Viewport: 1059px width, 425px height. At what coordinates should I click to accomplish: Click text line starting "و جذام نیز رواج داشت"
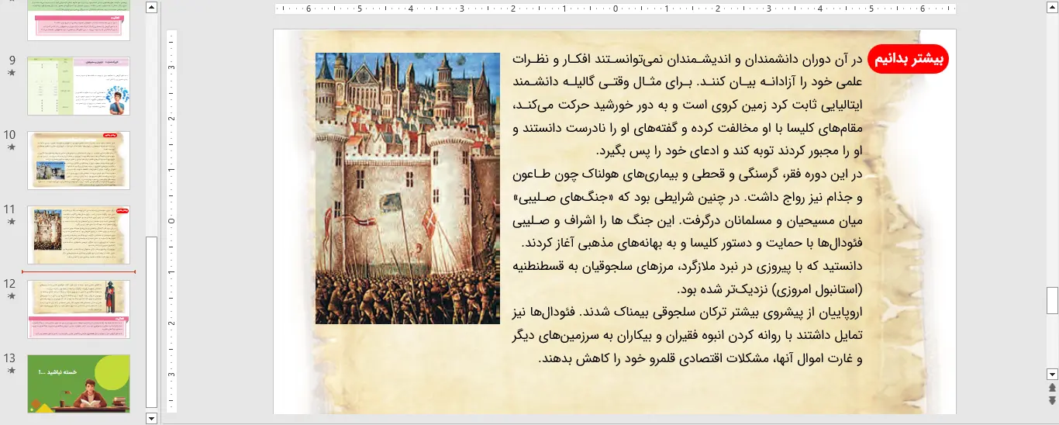click(x=686, y=197)
